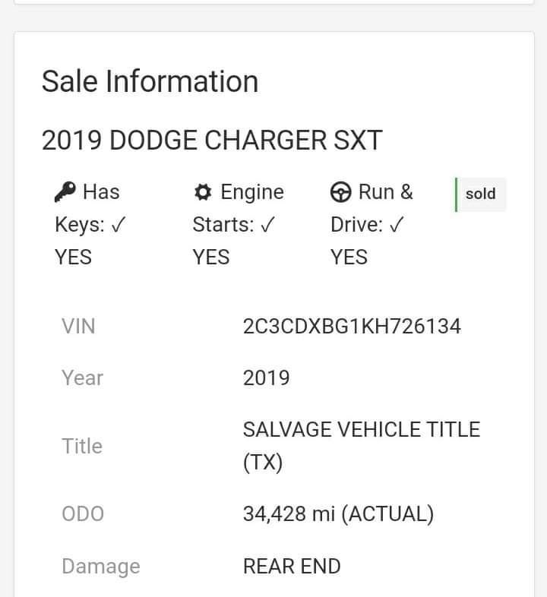This screenshot has width=547, height=597.
Task: Click the green sold status badge
Action: coord(480,194)
